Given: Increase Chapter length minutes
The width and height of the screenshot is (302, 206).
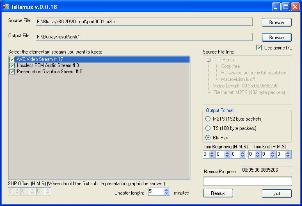Looking at the screenshot, I should point(167,190).
